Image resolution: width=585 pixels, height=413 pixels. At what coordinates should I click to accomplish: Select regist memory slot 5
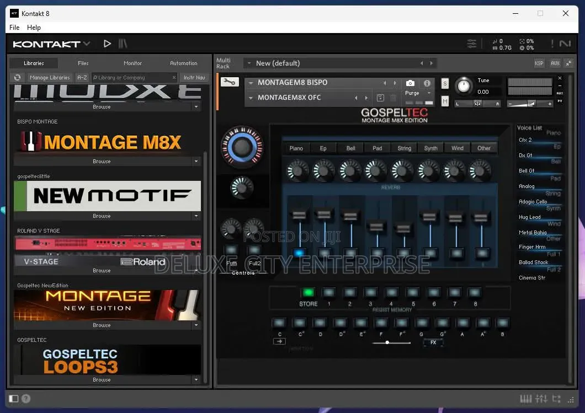(413, 293)
